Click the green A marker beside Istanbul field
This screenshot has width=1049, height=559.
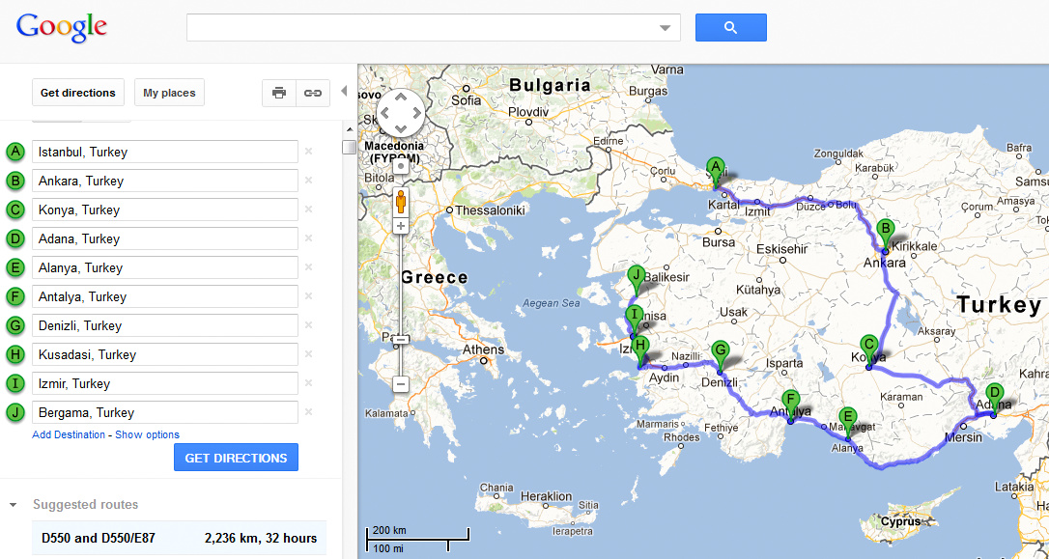[14, 152]
